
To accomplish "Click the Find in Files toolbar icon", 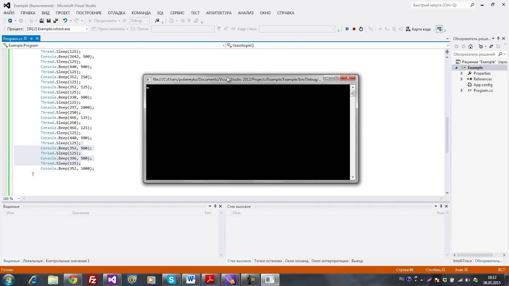I will pos(157,21).
